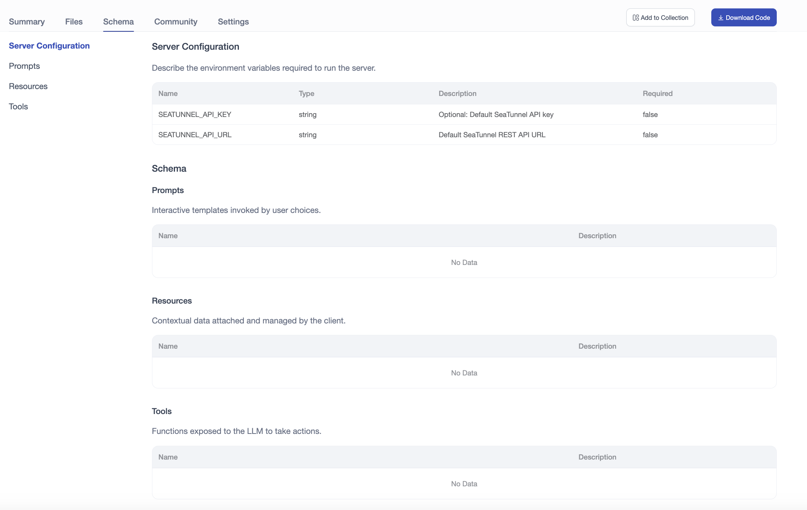This screenshot has width=807, height=510.
Task: Go to the Settings tab
Action: [x=233, y=21]
